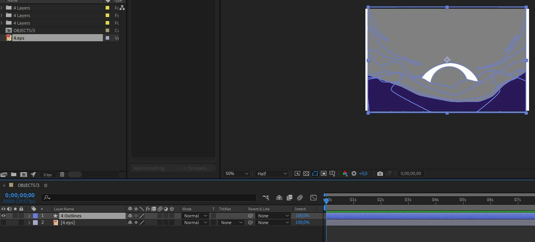Toggle continuous rasterize on 4 Outlines
The height and width of the screenshot is (242, 535).
point(136,216)
